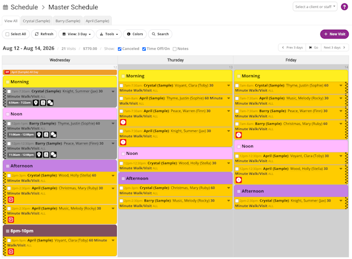The height and width of the screenshot is (259, 352).
Task: Click red warning icon on Thursday April Peace Warren visit
Action: click(x=123, y=122)
